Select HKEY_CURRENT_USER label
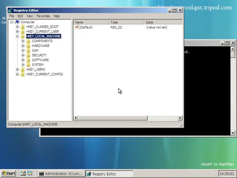The height and width of the screenshot is (178, 237). (x=43, y=31)
